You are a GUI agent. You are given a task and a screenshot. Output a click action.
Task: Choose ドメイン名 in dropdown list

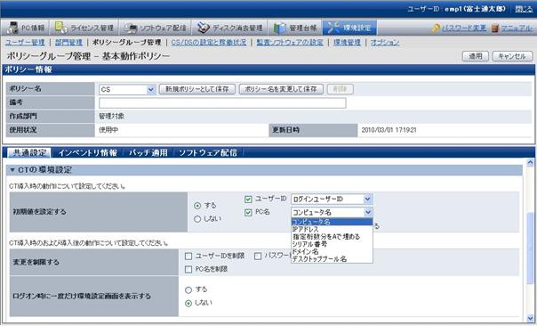tap(332, 251)
